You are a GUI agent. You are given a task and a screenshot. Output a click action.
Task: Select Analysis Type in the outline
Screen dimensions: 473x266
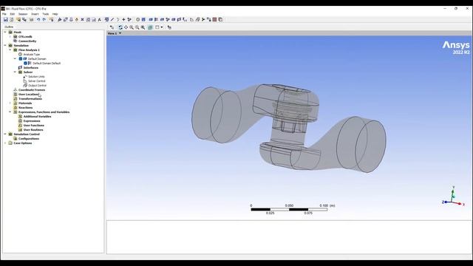point(31,54)
